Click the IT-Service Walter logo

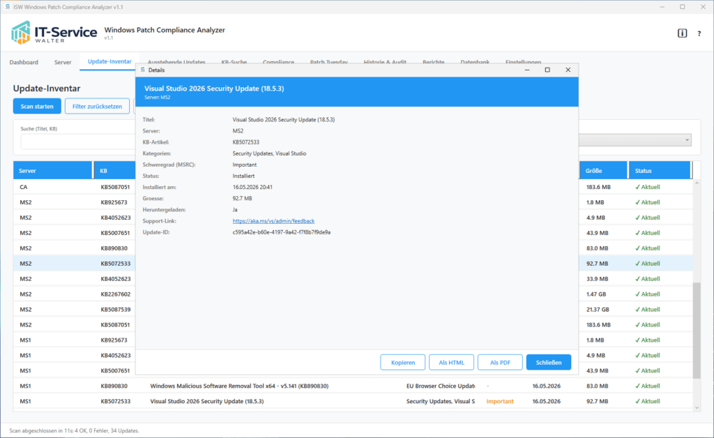[x=54, y=33]
